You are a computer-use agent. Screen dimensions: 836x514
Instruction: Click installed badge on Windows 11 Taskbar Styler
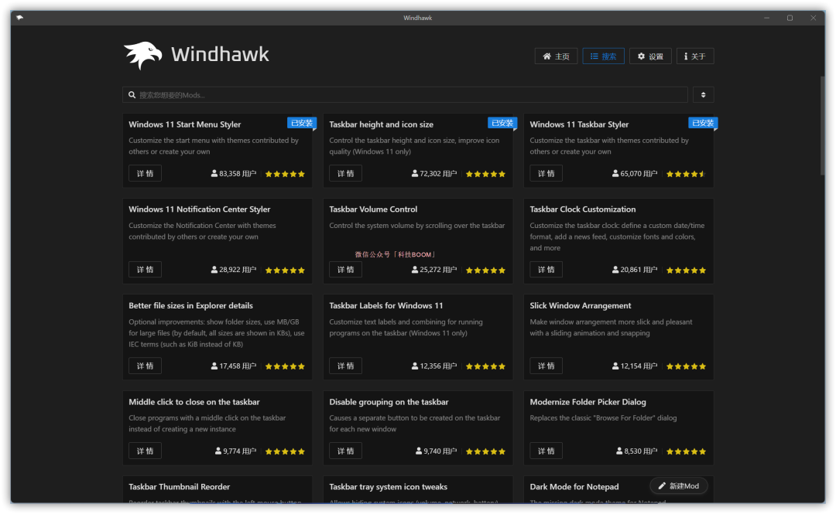click(x=703, y=123)
